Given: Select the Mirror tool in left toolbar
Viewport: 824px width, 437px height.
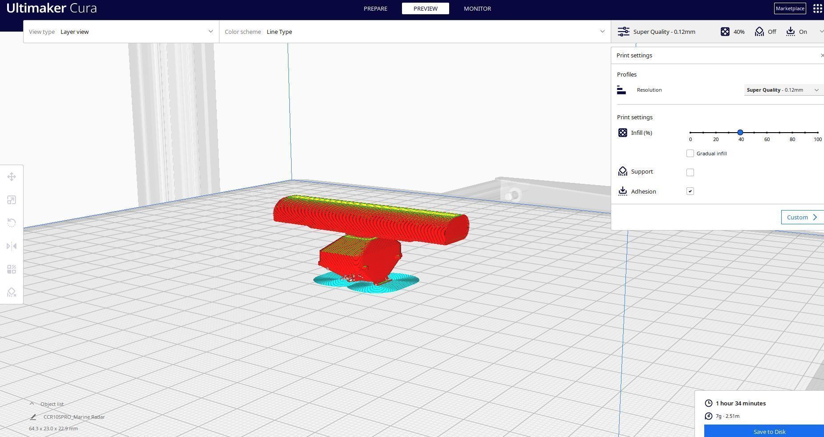Looking at the screenshot, I should point(12,246).
